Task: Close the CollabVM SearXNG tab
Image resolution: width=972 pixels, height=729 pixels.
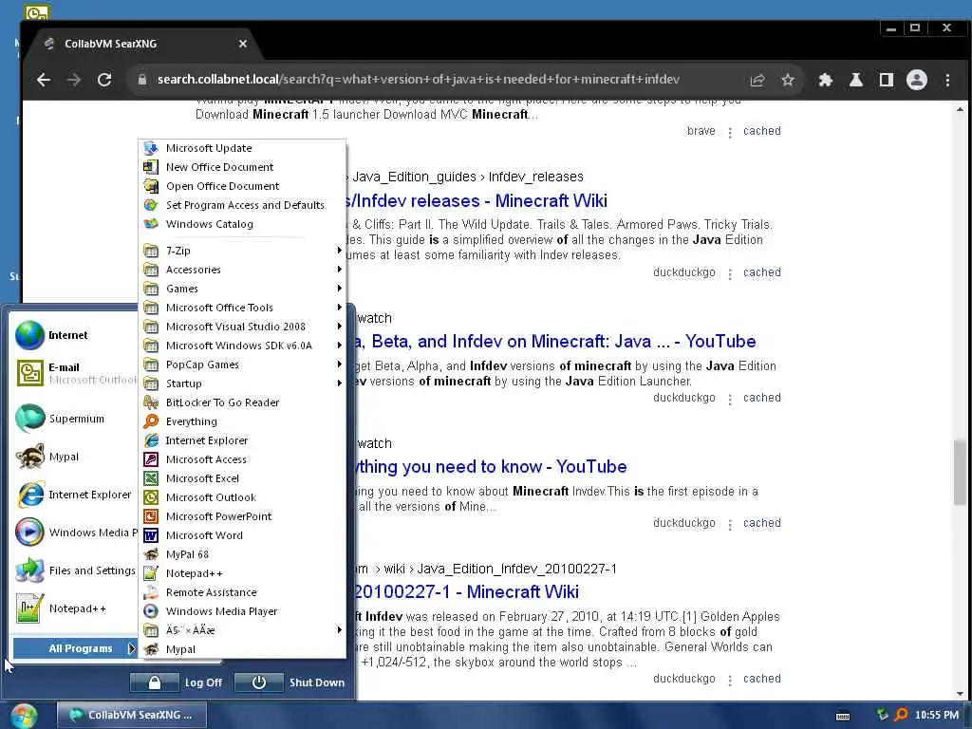Action: pos(243,44)
